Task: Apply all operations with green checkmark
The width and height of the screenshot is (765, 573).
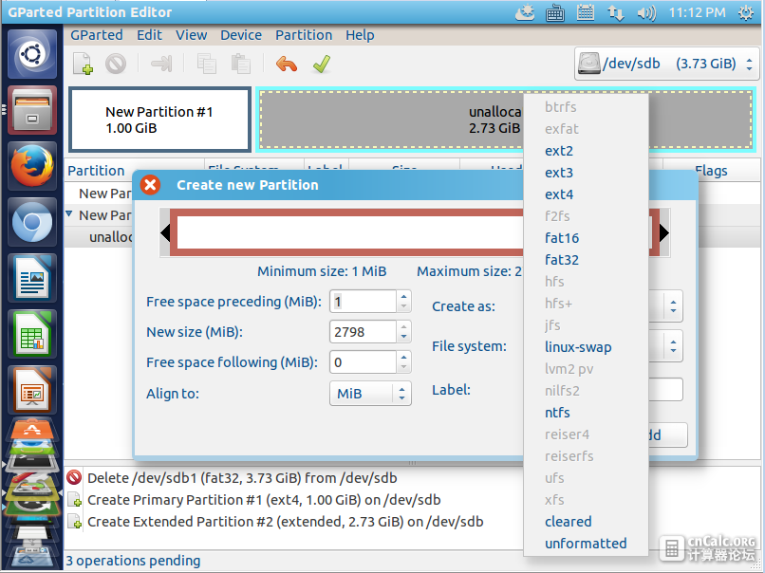Action: 322,64
